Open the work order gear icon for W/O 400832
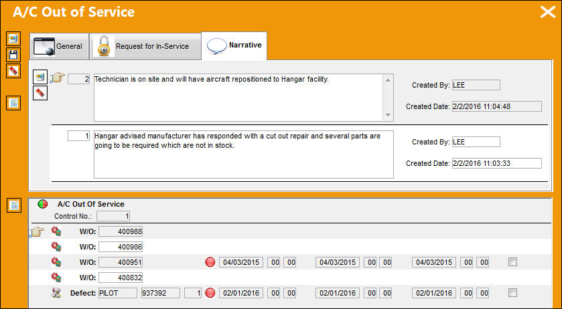The height and width of the screenshot is (309, 562). 56,277
